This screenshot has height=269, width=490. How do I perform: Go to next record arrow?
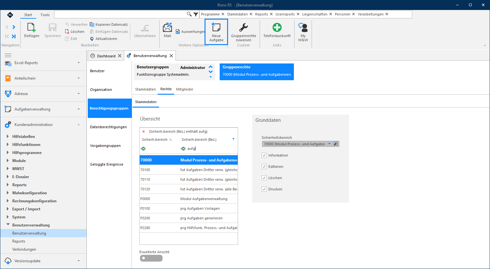click(14, 27)
